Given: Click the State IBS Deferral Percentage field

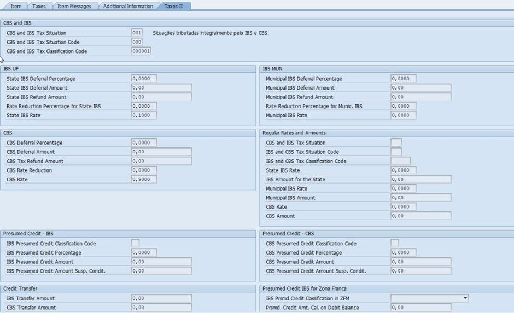Looking at the screenshot, I should [144, 79].
